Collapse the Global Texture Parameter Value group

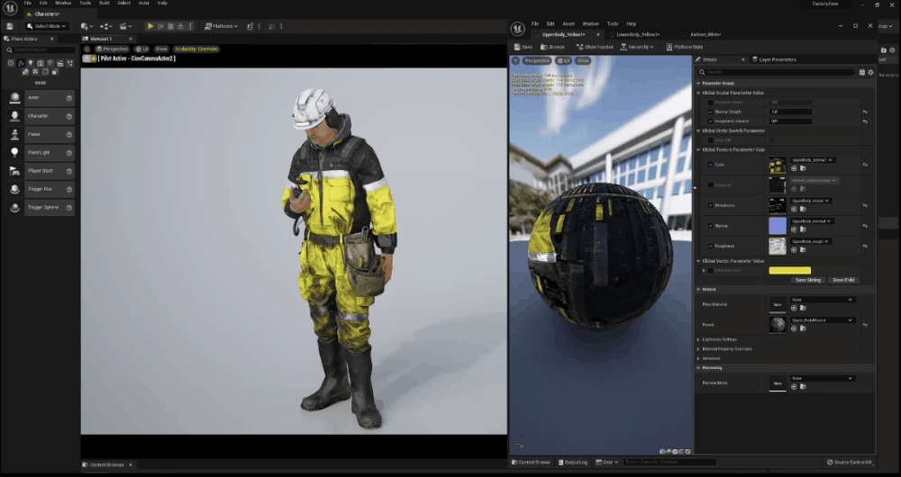[x=699, y=149]
